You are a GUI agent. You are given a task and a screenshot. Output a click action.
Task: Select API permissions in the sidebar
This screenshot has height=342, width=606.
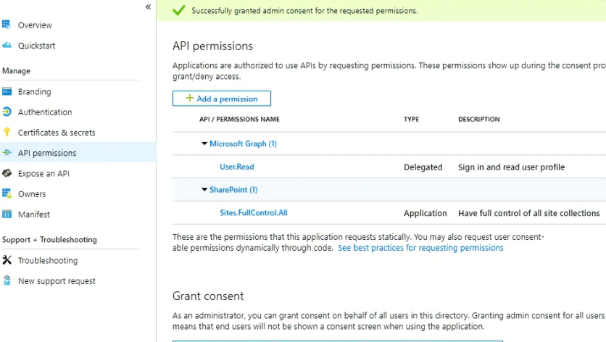pyautogui.click(x=47, y=153)
